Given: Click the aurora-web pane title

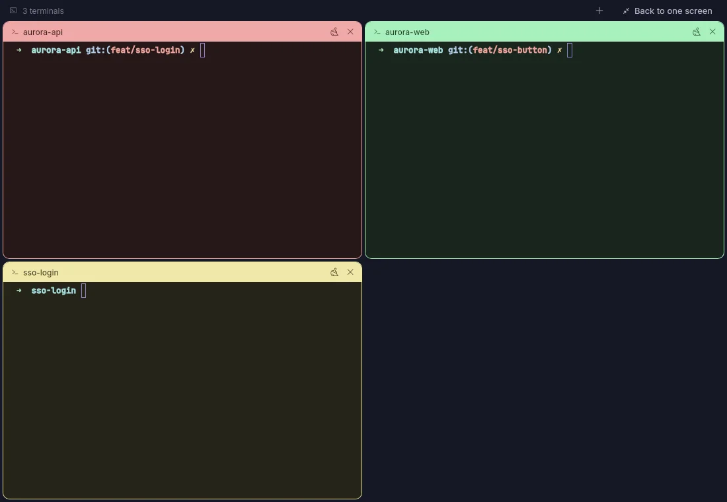Looking at the screenshot, I should 407,32.
